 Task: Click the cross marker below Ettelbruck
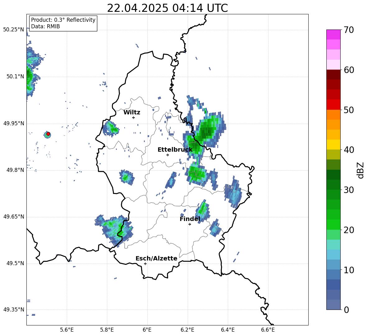tap(168, 155)
